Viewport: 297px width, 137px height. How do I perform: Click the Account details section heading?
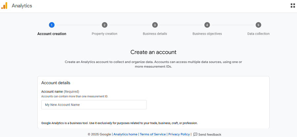tap(56, 83)
